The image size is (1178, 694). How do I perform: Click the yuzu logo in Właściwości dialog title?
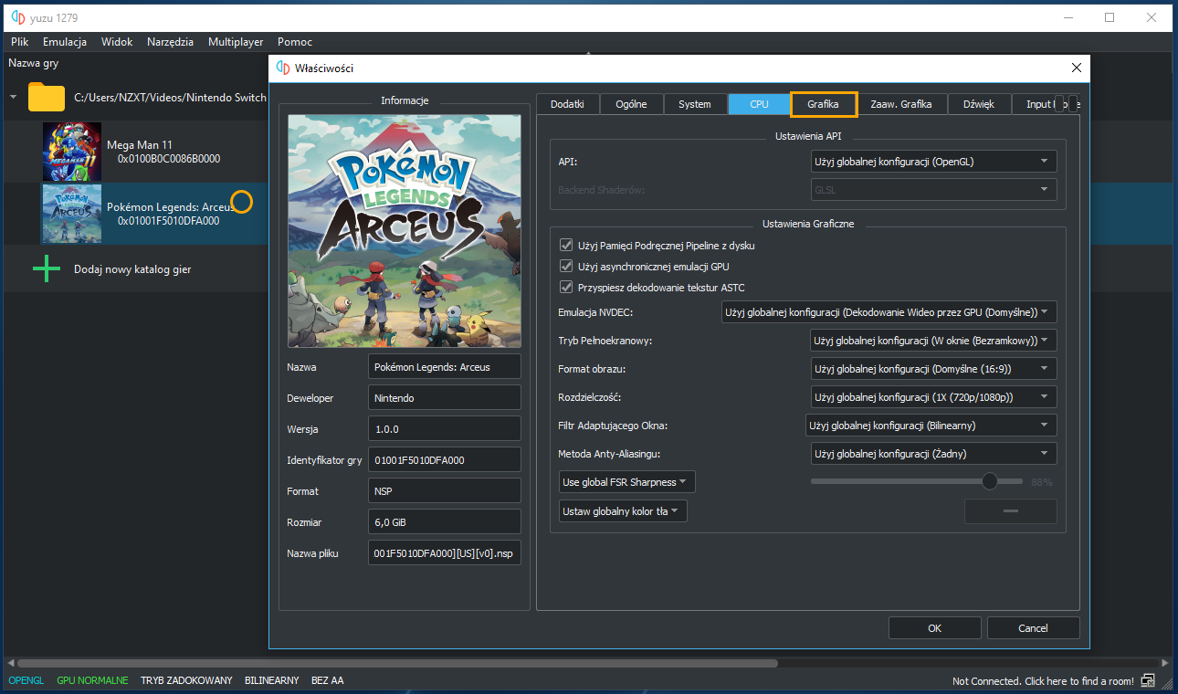pyautogui.click(x=283, y=68)
